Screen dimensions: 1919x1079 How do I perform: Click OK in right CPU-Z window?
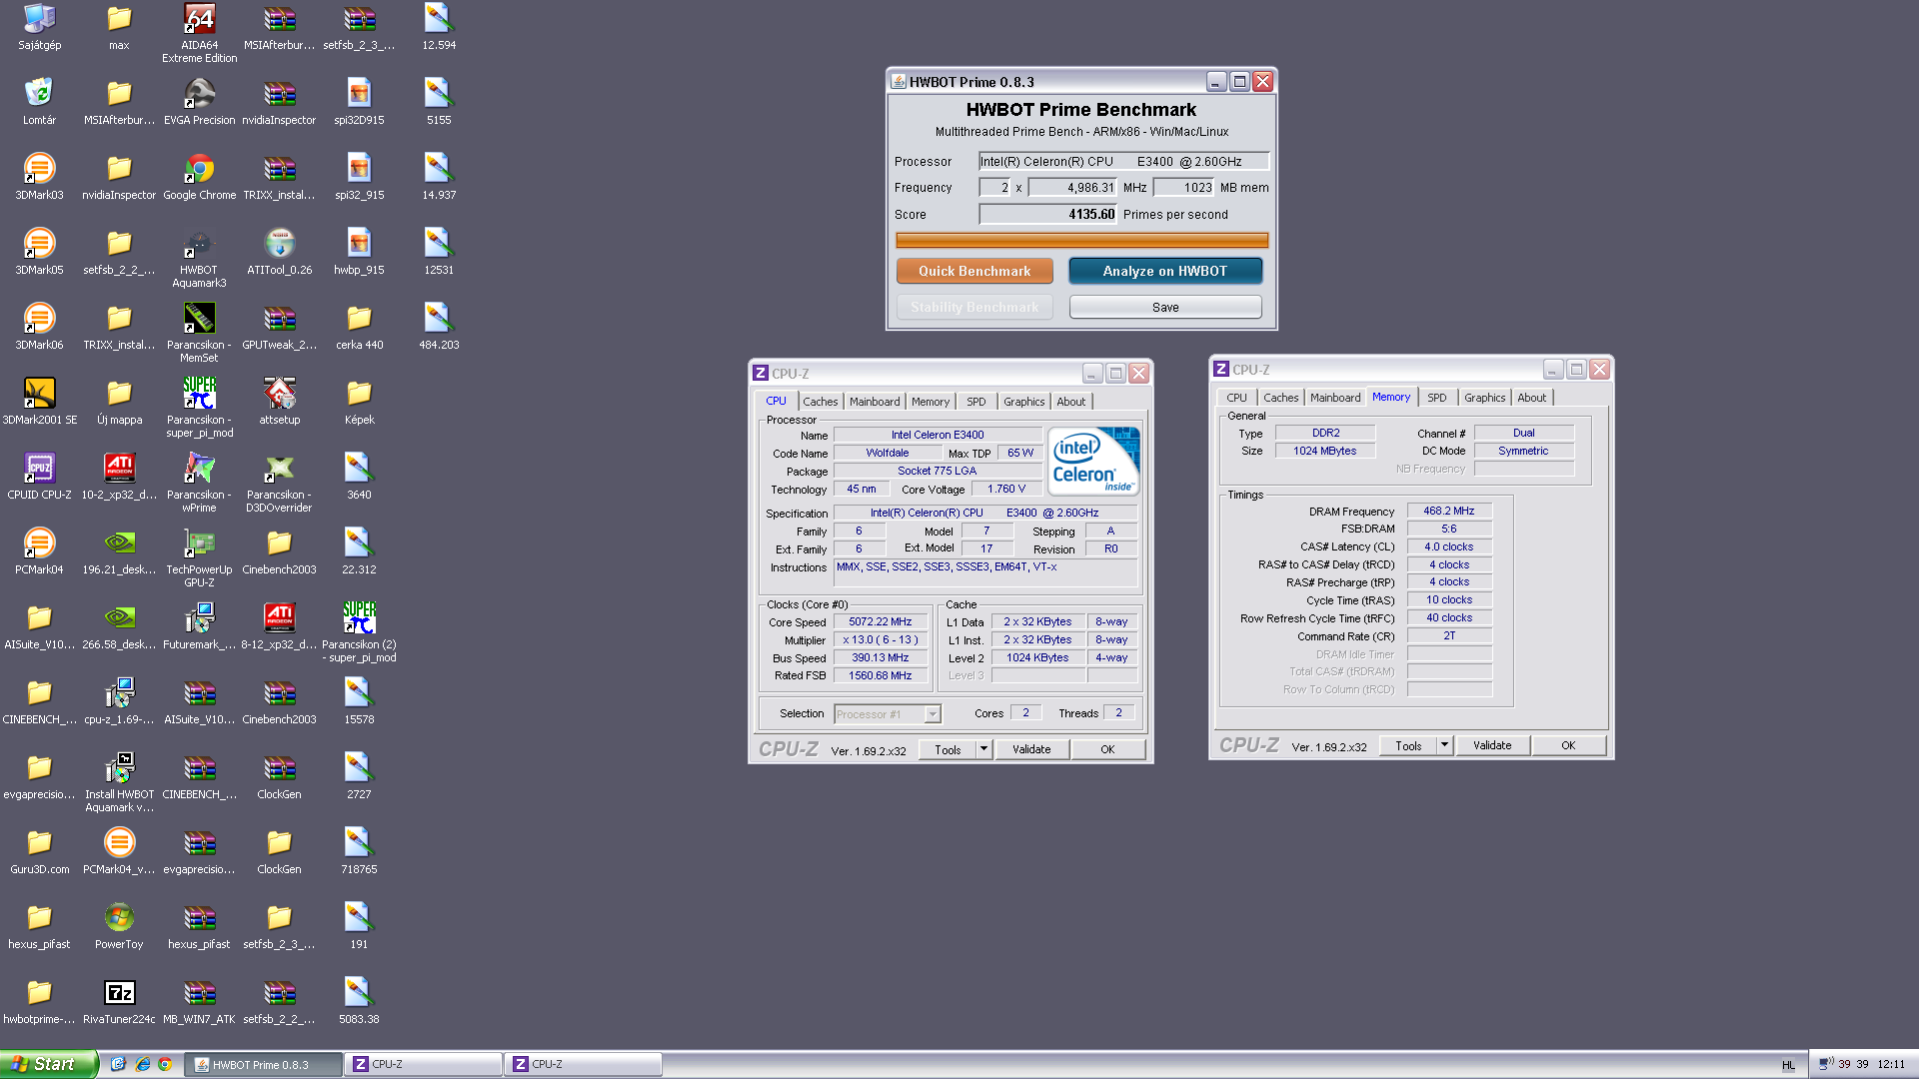(x=1568, y=745)
